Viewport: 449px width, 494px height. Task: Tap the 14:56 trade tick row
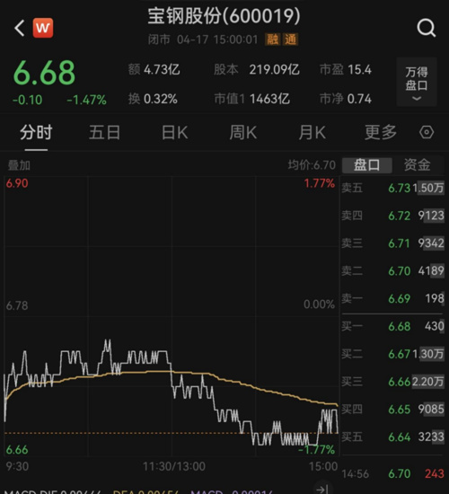point(393,473)
